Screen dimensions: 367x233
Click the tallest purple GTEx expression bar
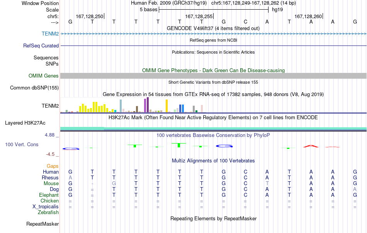coord(148,105)
